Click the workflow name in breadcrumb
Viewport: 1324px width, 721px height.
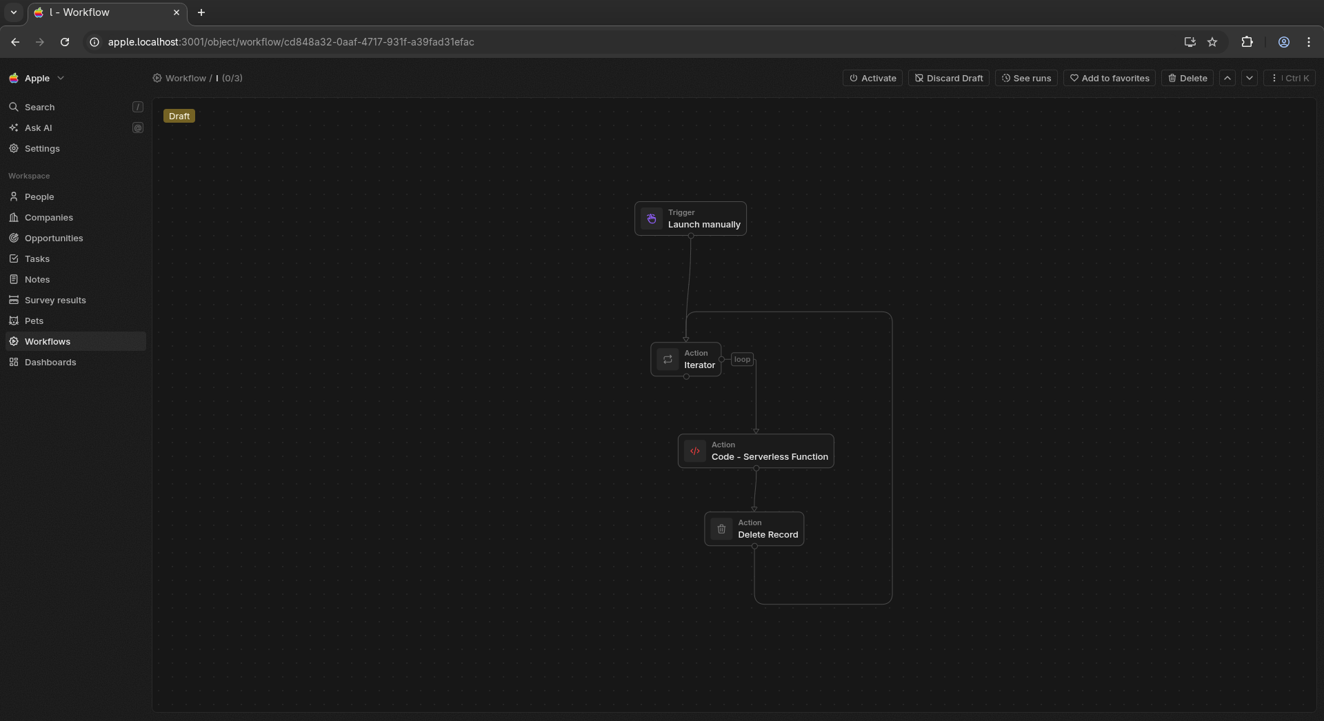[217, 78]
